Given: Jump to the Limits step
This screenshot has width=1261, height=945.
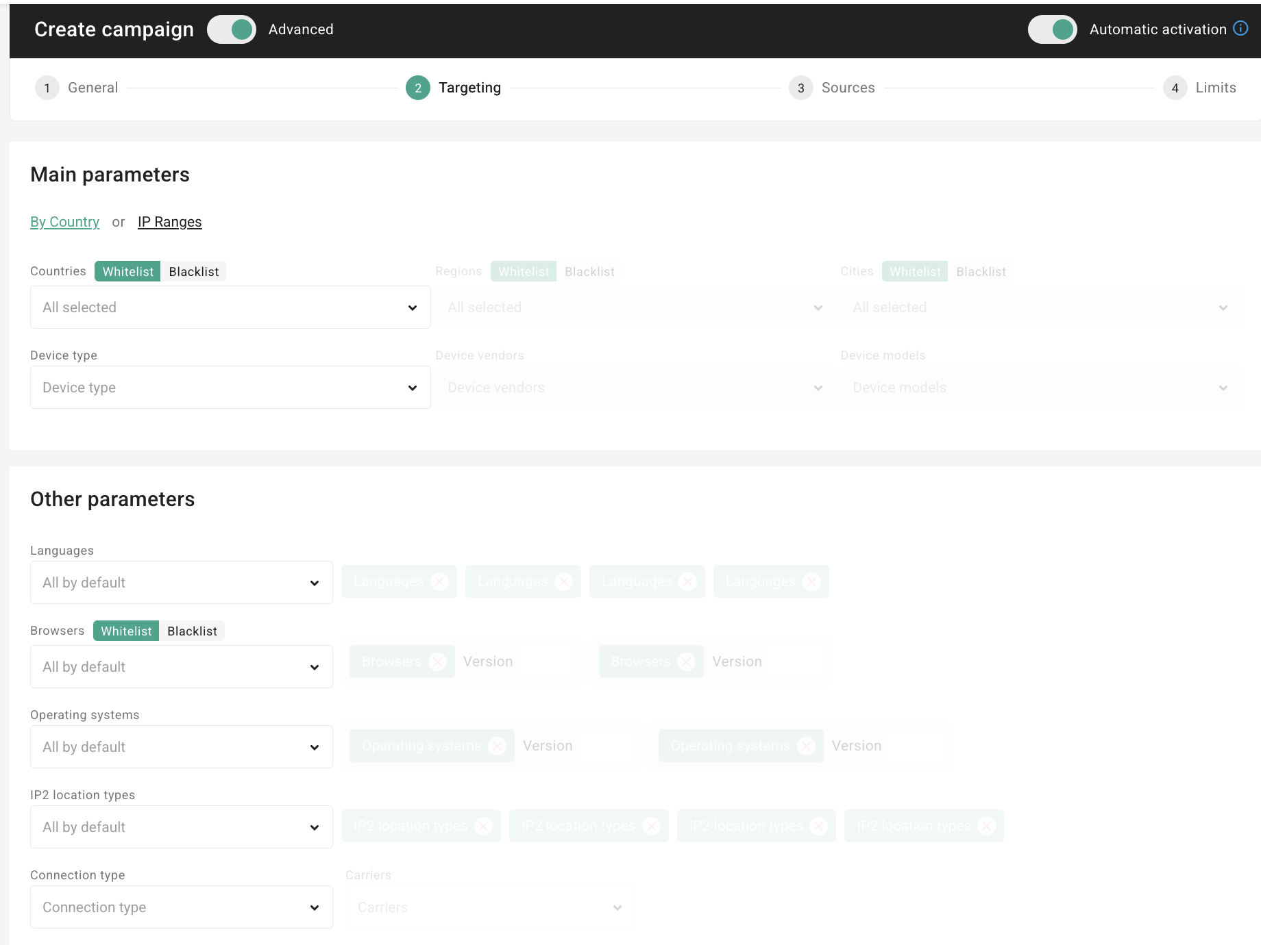Looking at the screenshot, I should click(x=1215, y=88).
